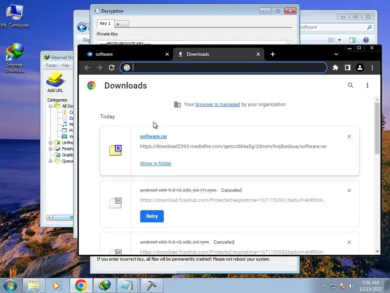Open Chrome profile avatar icon
The image size is (390, 293).
tap(360, 68)
